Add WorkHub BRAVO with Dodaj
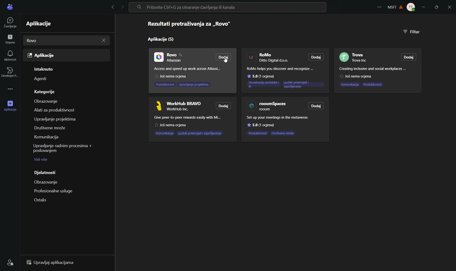This screenshot has width=456, height=271. click(x=223, y=106)
